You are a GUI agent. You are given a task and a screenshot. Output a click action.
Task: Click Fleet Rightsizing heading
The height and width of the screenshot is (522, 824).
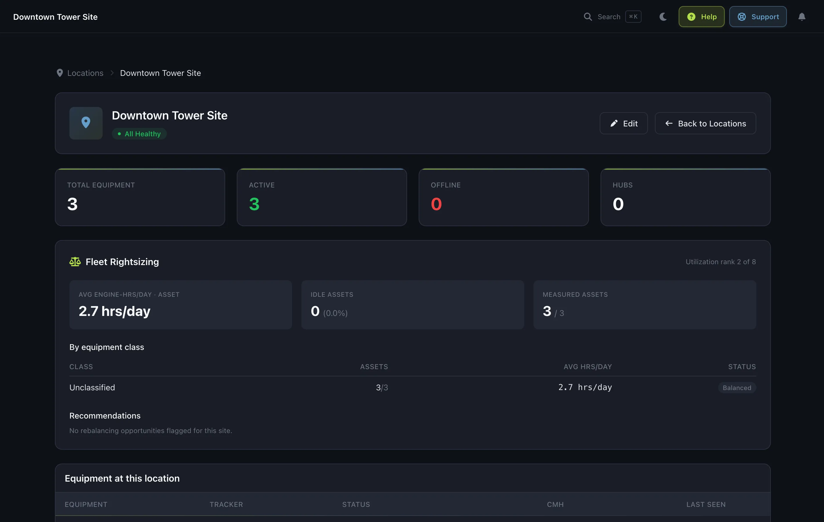pos(122,262)
